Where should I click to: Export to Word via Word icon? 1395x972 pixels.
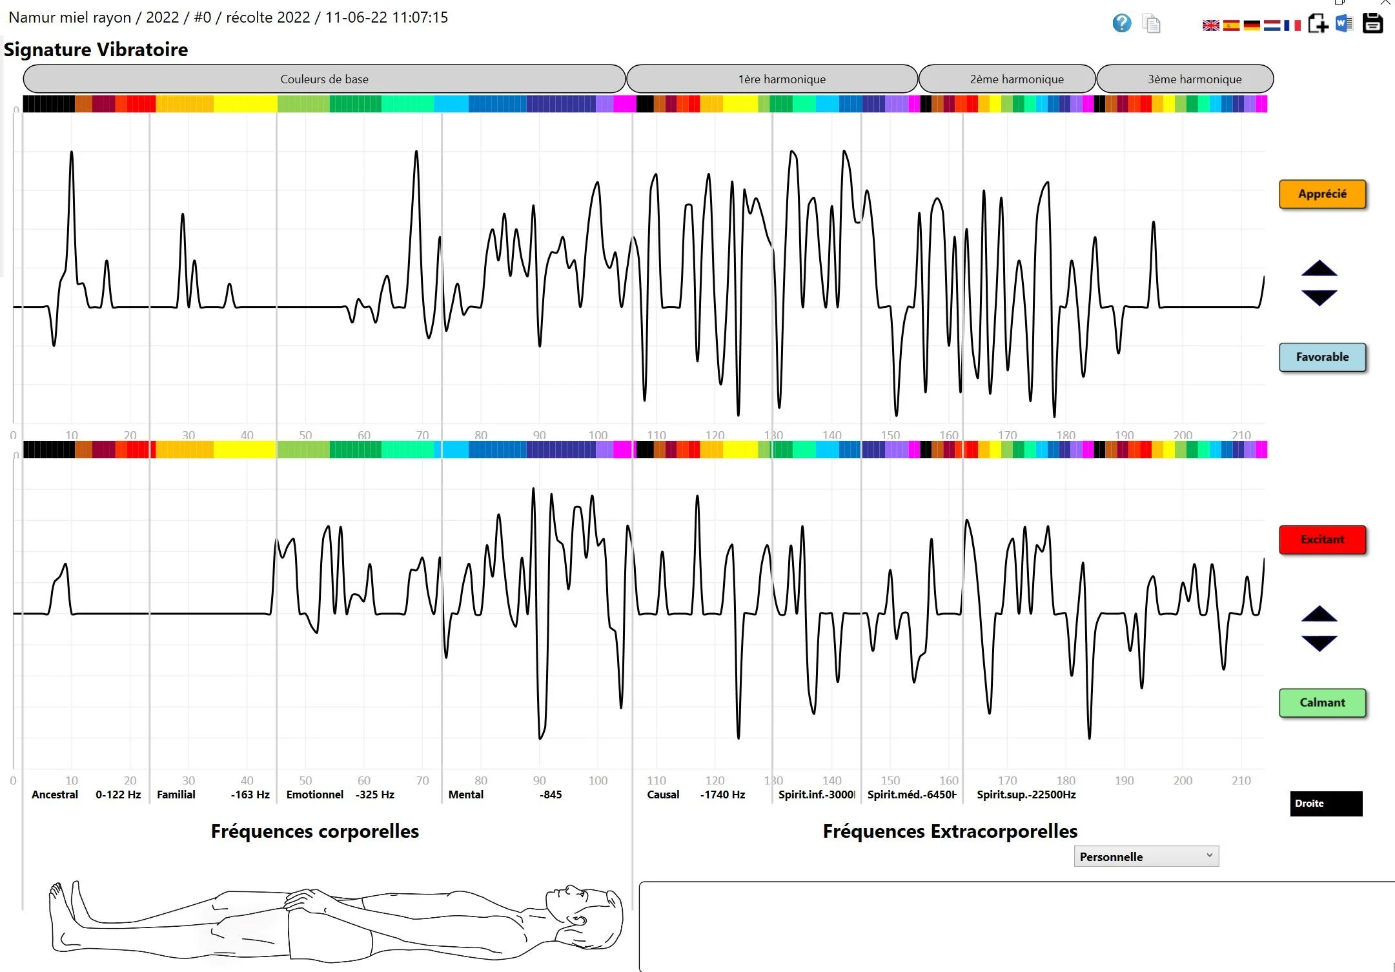coord(1344,24)
